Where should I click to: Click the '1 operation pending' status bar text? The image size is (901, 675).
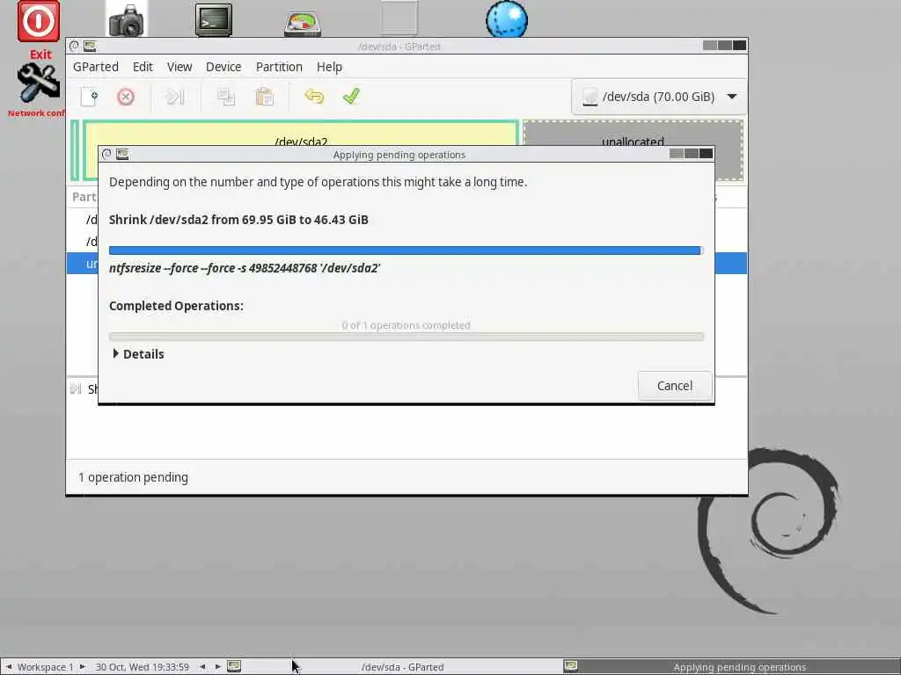[134, 477]
